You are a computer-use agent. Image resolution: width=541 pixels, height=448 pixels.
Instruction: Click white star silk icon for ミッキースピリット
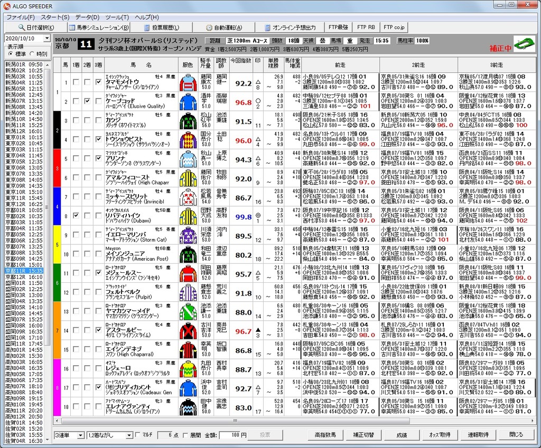click(x=188, y=197)
